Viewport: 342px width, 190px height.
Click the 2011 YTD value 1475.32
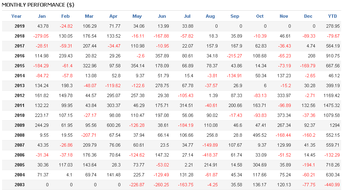pos(332,105)
